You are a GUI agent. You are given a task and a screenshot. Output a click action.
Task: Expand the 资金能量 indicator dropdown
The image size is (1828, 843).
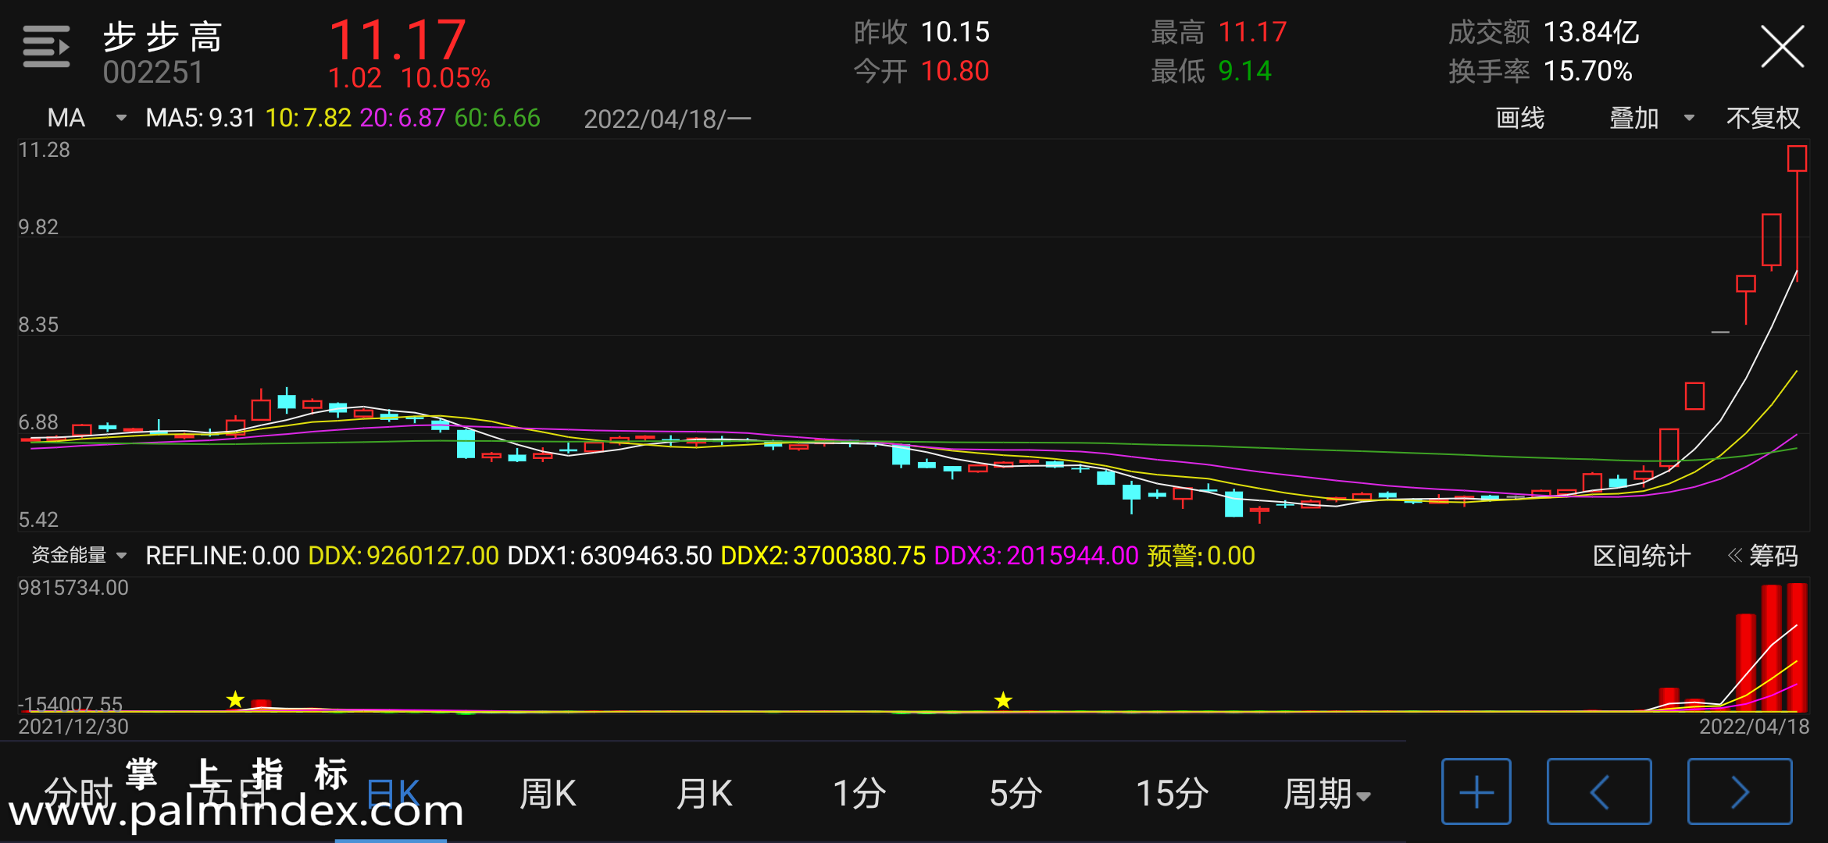(79, 555)
